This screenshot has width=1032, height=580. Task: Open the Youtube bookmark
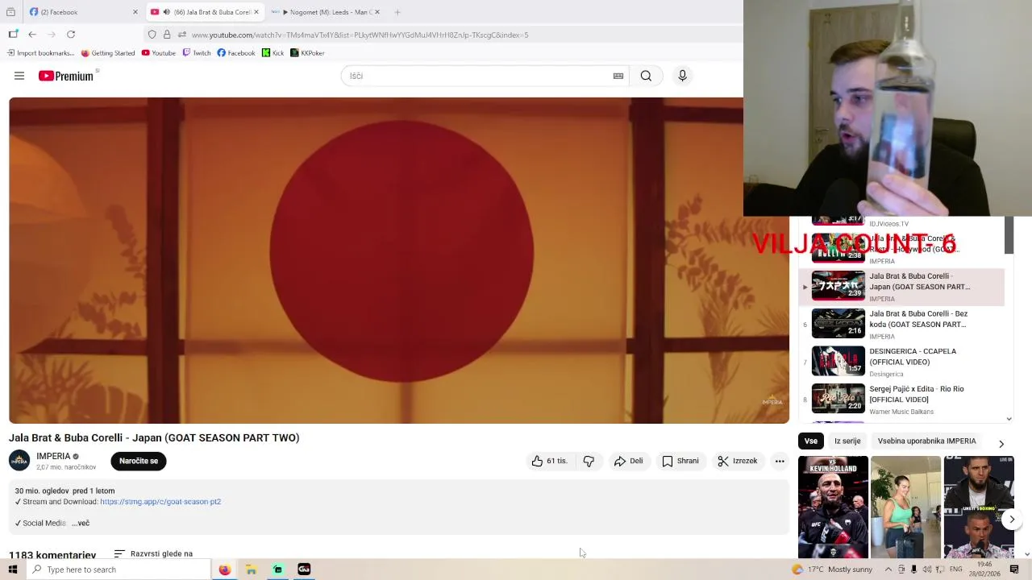click(159, 53)
